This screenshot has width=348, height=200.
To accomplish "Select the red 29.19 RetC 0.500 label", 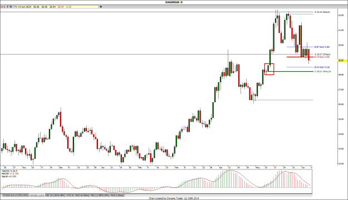I will [x=322, y=57].
